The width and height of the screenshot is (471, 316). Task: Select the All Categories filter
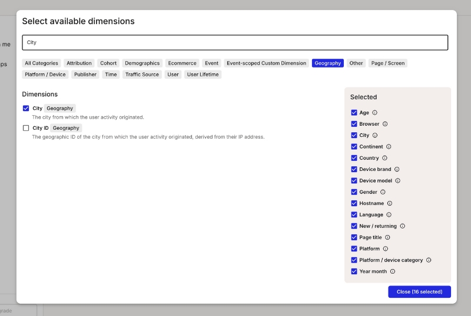[41, 63]
